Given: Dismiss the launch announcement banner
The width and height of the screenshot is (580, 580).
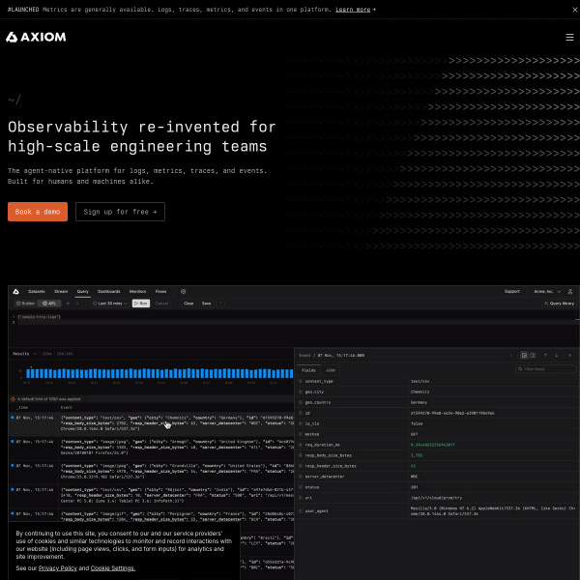Looking at the screenshot, I should click(x=575, y=10).
